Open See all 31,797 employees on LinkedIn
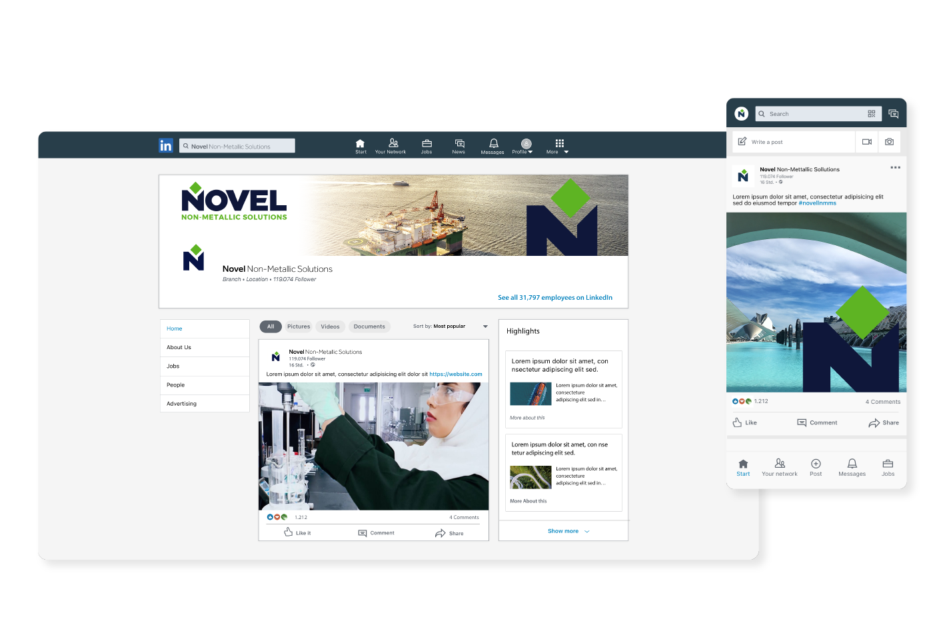Image resolution: width=945 pixels, height=643 pixels. point(555,298)
